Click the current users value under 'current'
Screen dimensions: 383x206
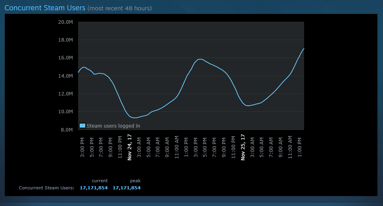click(x=94, y=188)
